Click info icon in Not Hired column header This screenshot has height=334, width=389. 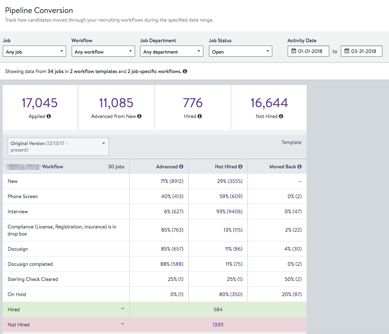tap(240, 166)
